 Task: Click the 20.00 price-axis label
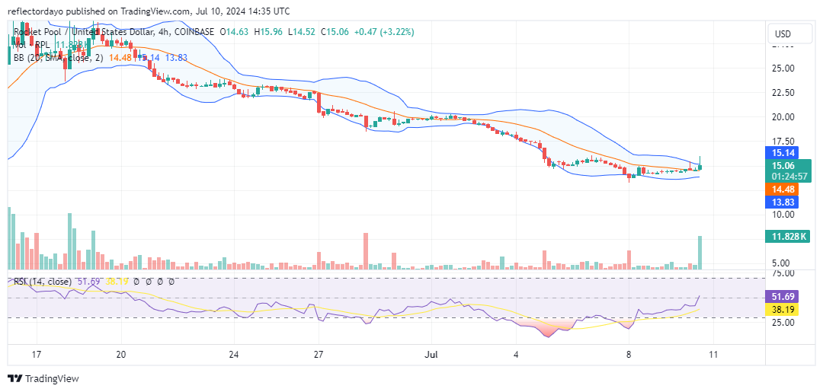pos(782,117)
